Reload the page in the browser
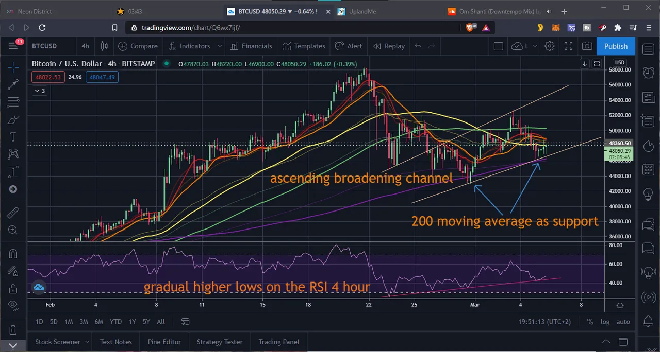 [42, 28]
